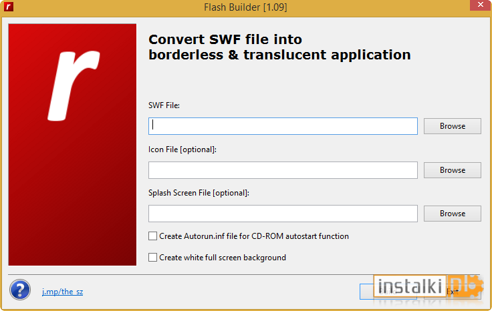Screen dimensions: 492x311
Task: Click the 'Convert SWF file into' heading
Action: point(225,39)
